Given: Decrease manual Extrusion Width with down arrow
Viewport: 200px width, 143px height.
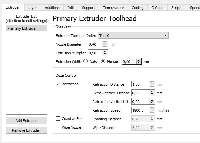Looking at the screenshot, I should pyautogui.click(x=138, y=63).
